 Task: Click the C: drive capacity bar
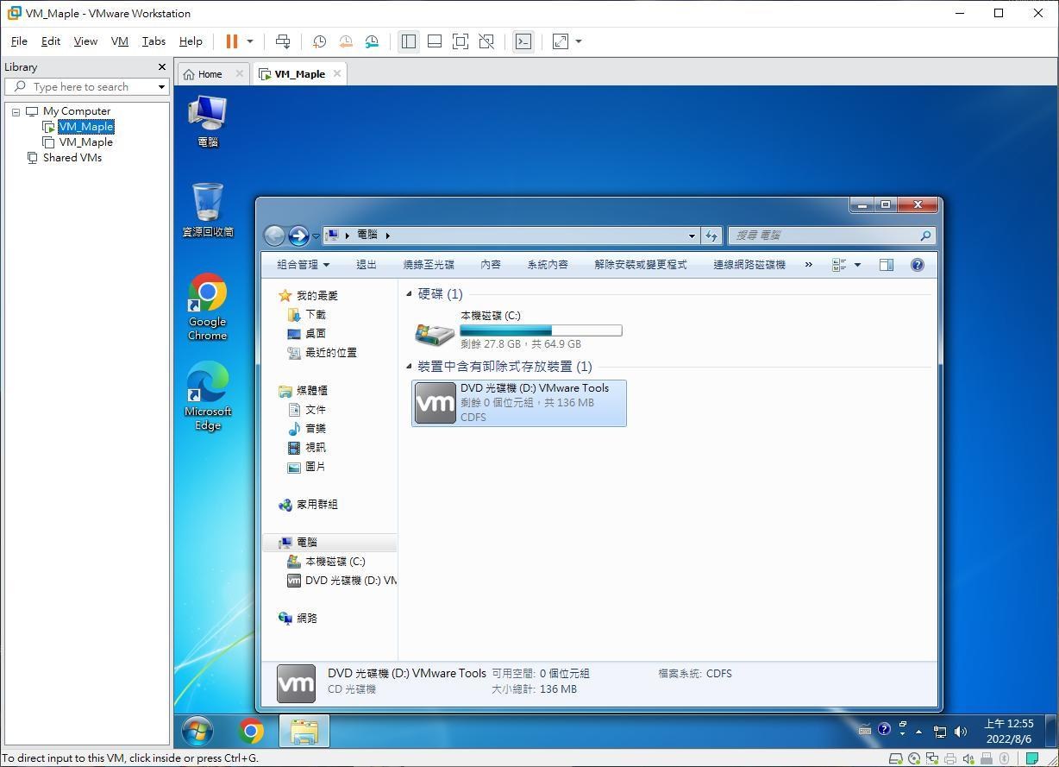[x=540, y=330]
